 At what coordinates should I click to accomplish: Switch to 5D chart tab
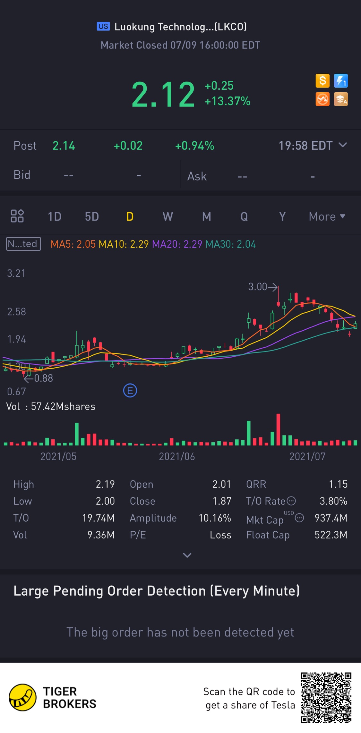[x=92, y=216]
